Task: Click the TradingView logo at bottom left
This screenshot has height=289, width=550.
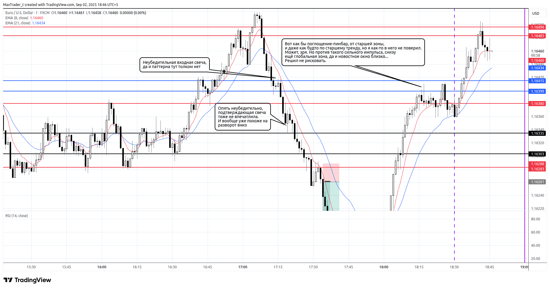Action: pos(27,280)
